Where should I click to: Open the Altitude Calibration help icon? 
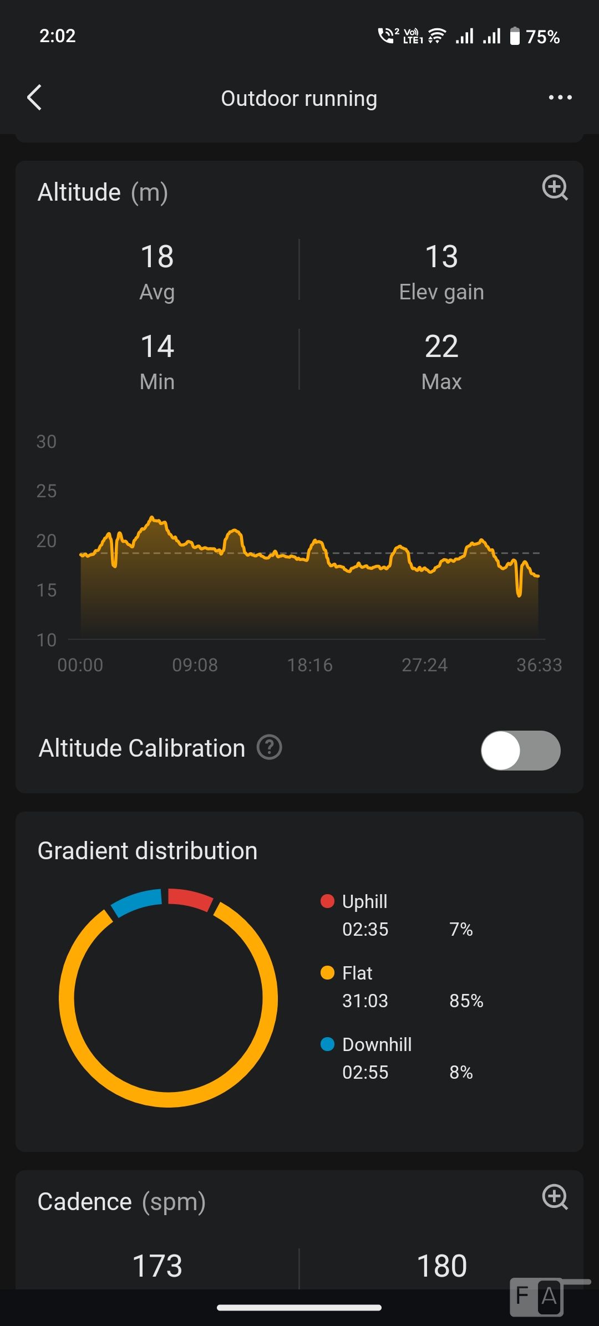270,747
